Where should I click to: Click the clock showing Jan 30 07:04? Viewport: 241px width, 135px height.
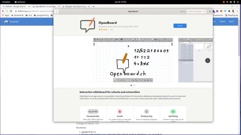point(120,2)
